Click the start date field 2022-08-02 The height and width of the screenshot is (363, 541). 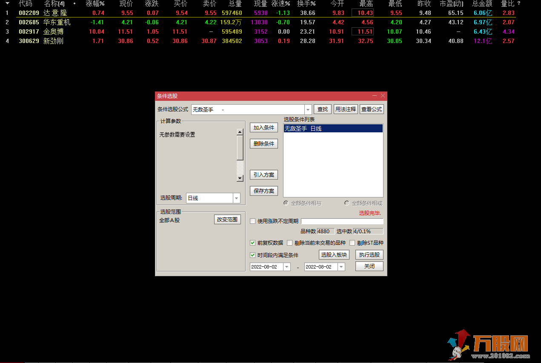pos(266,267)
